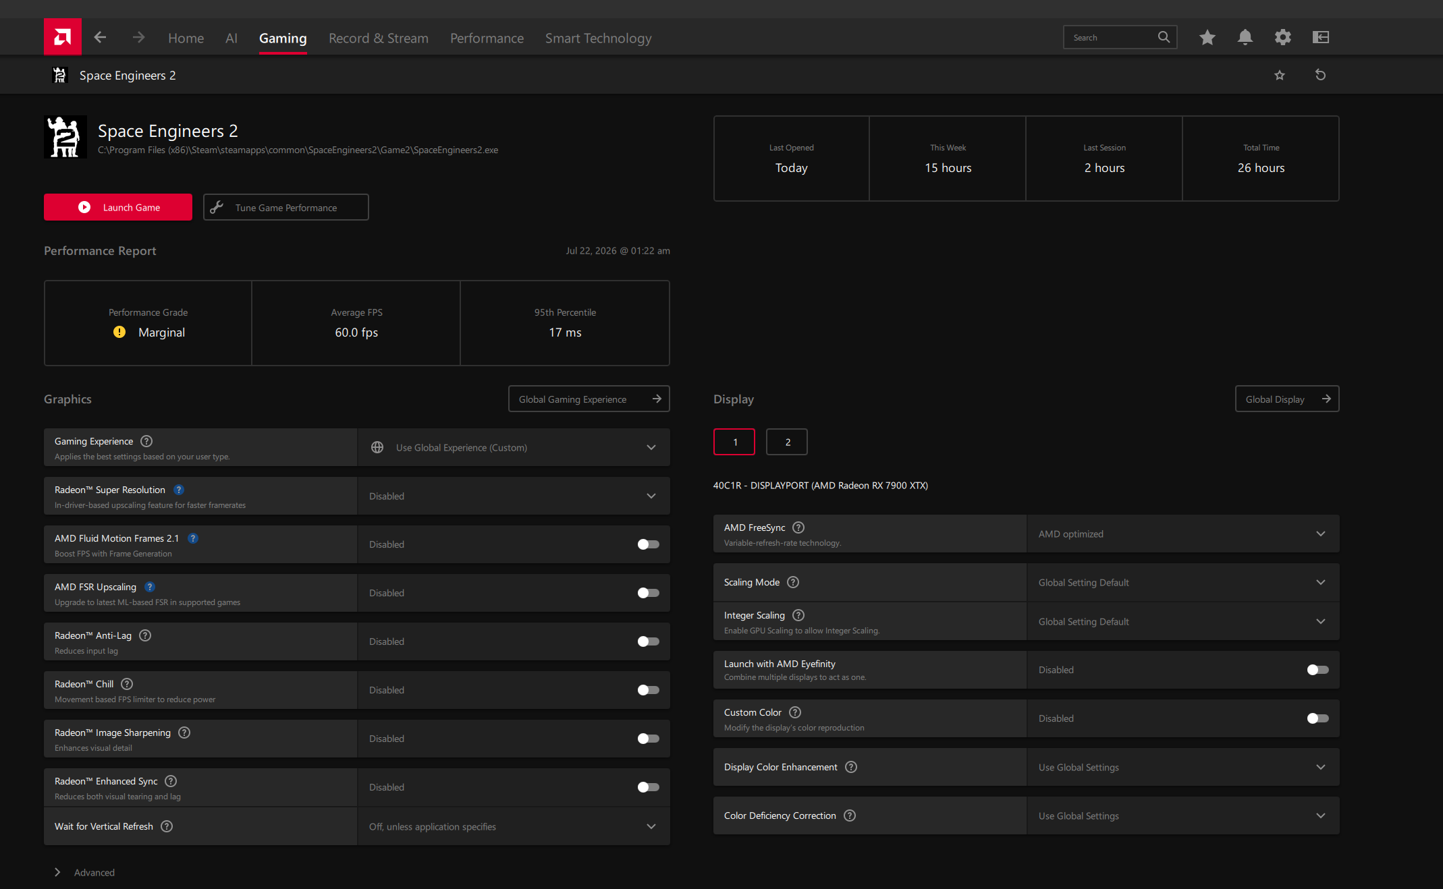Viewport: 1443px width, 889px height.
Task: Switch to the AI tab
Action: 232,38
